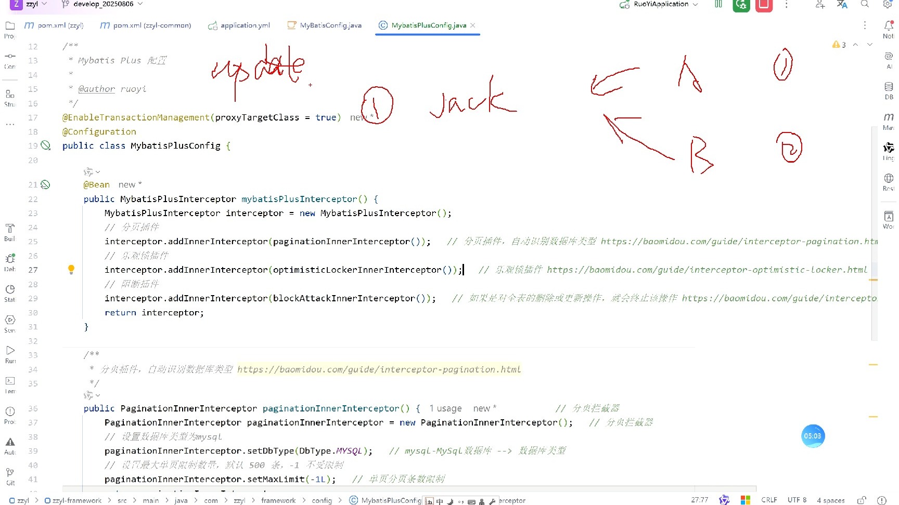Switch to MyBatisConfig.java tab
The height and width of the screenshot is (505, 899).
(325, 25)
